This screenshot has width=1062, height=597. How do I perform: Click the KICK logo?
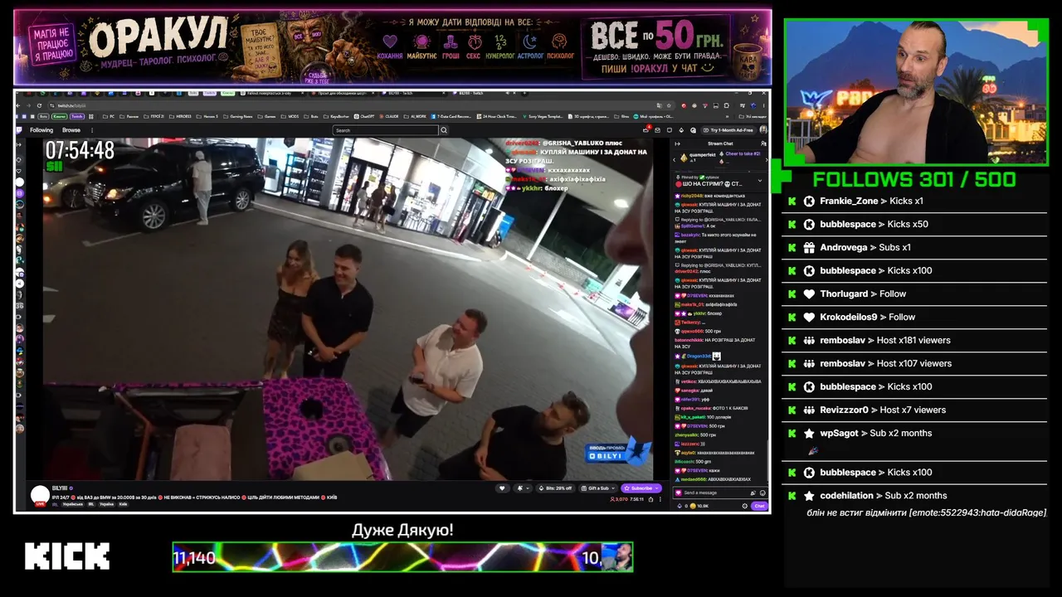(67, 556)
